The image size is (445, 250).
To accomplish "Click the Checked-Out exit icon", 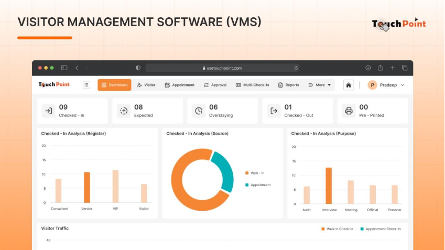I will [274, 111].
